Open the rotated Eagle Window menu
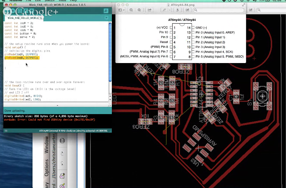The width and height of the screenshot is (286, 188). (x=46, y=145)
